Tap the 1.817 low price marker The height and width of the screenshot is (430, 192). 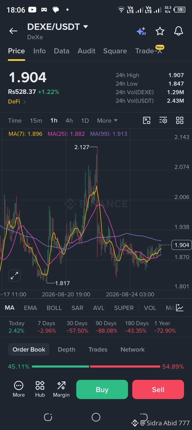tap(62, 283)
